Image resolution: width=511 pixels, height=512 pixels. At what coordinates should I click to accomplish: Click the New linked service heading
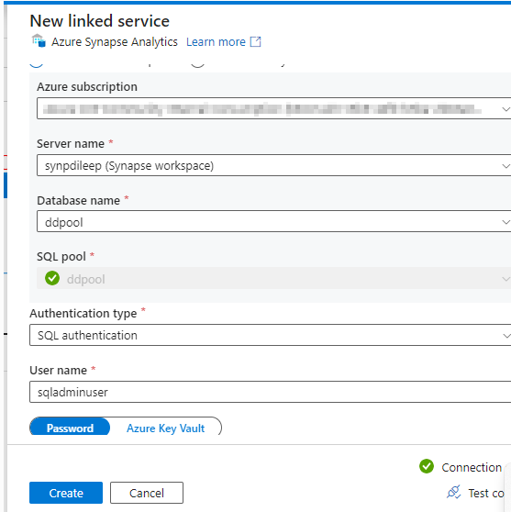100,21
